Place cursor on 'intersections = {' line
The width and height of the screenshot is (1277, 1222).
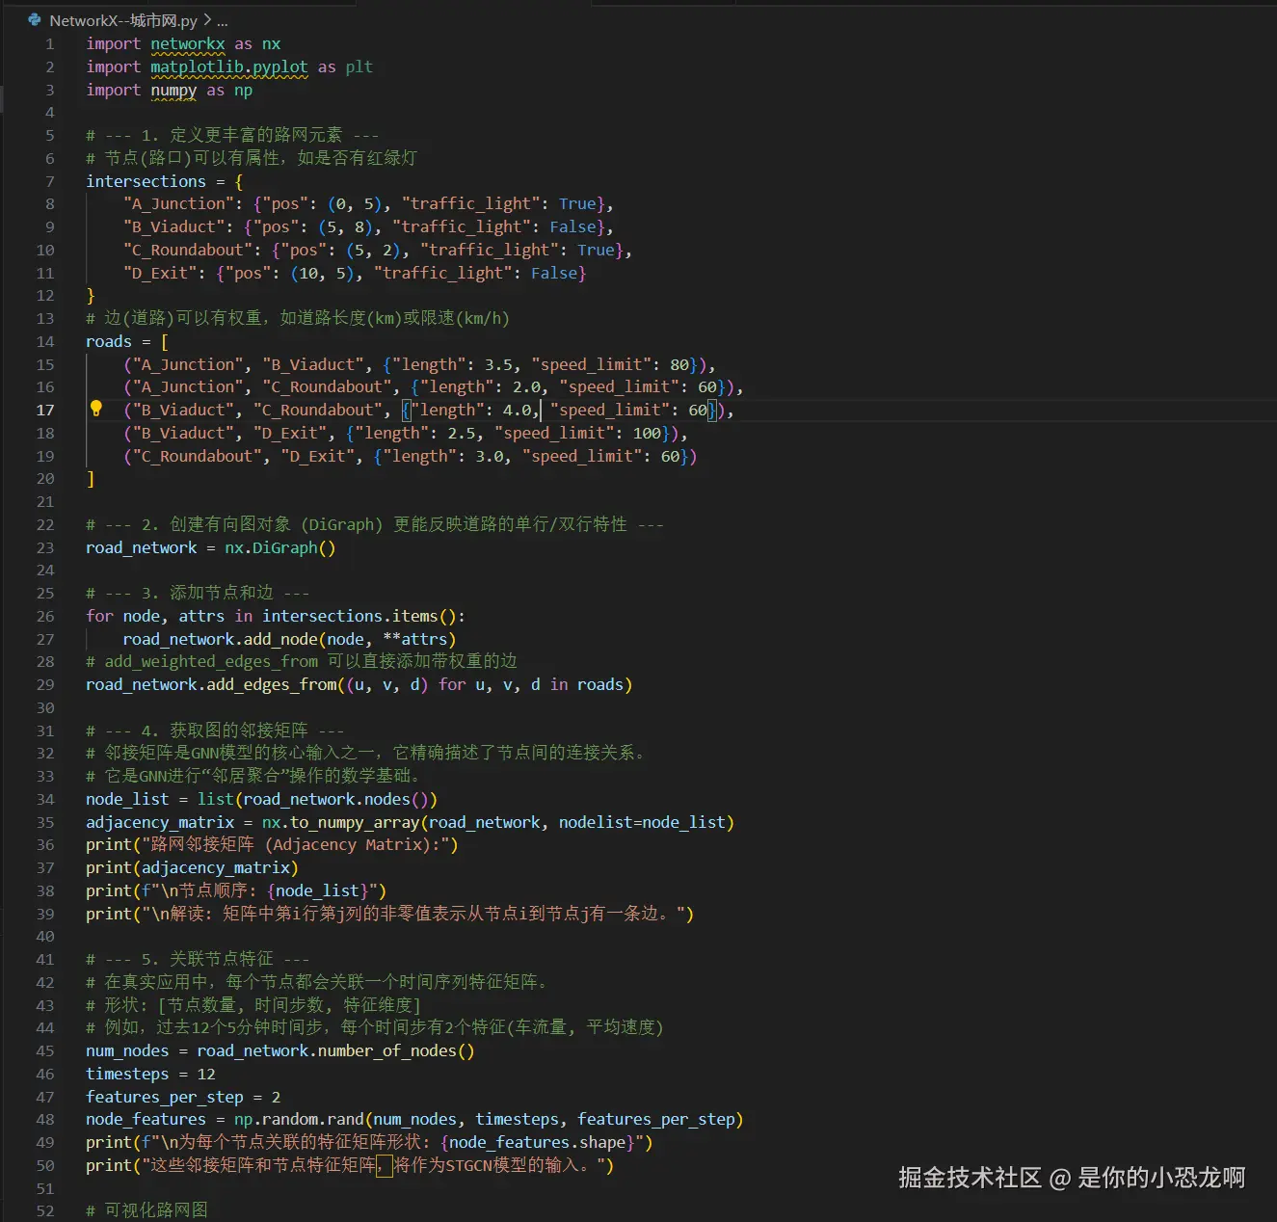165,181
